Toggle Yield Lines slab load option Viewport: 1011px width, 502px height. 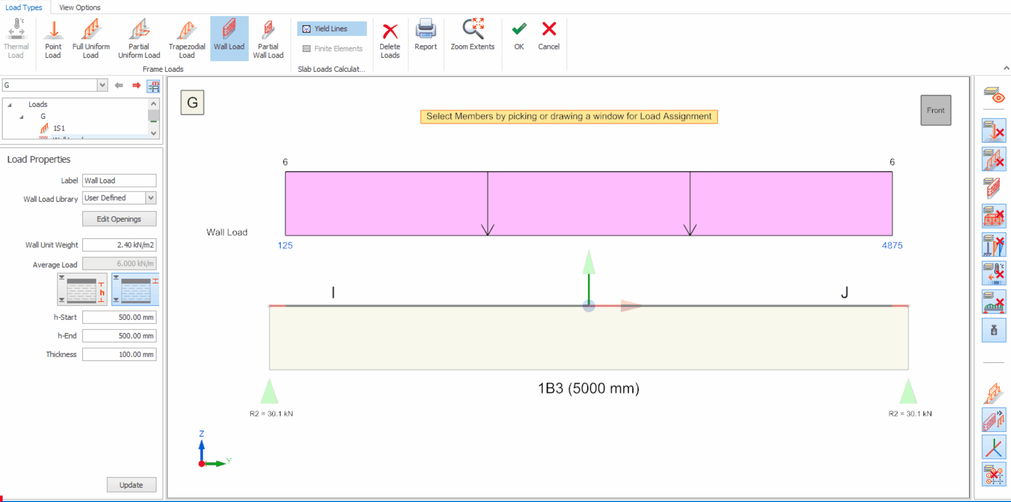(x=332, y=29)
